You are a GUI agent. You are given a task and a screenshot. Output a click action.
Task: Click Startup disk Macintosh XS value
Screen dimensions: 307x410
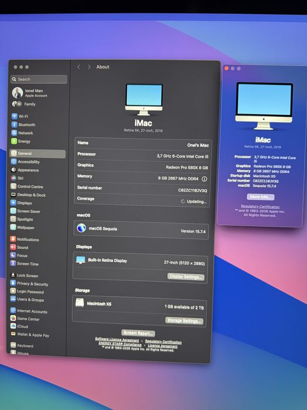coord(264,176)
